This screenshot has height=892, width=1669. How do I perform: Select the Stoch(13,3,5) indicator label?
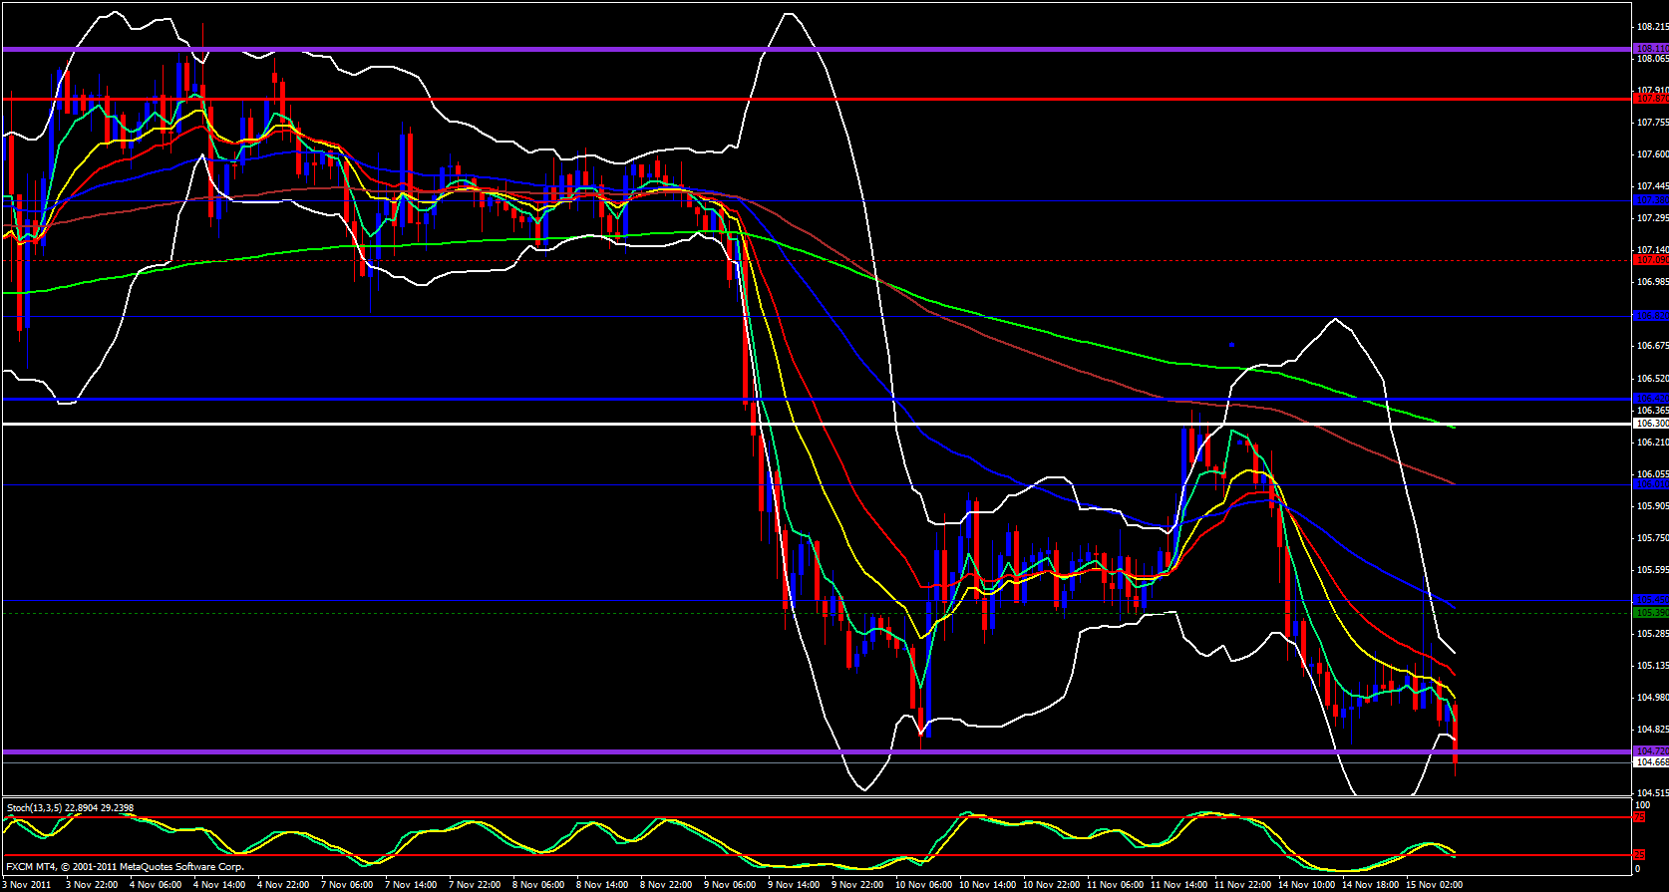[x=70, y=808]
